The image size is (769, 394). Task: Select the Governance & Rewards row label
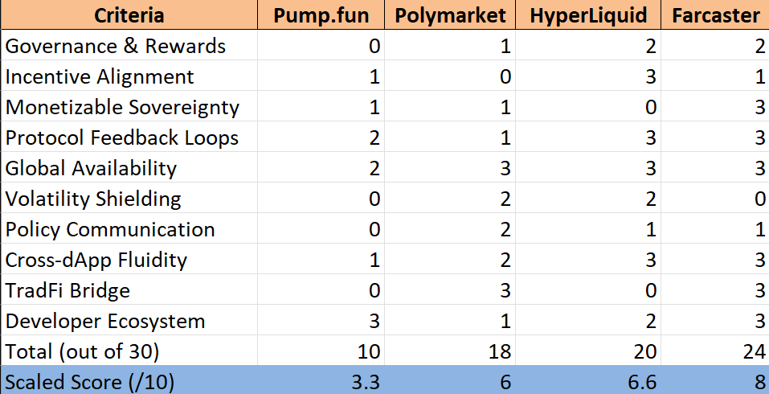click(129, 46)
